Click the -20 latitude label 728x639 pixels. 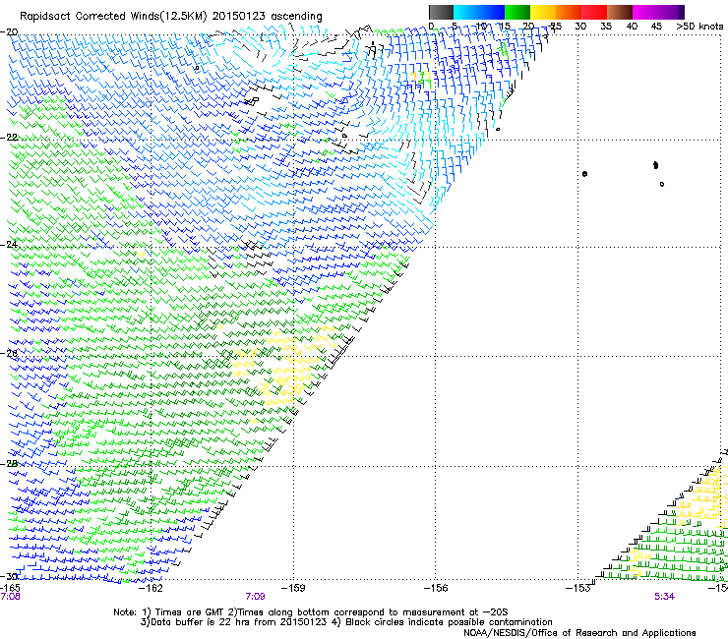(x=9, y=32)
